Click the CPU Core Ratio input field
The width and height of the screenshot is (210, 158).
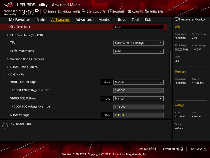138,27
